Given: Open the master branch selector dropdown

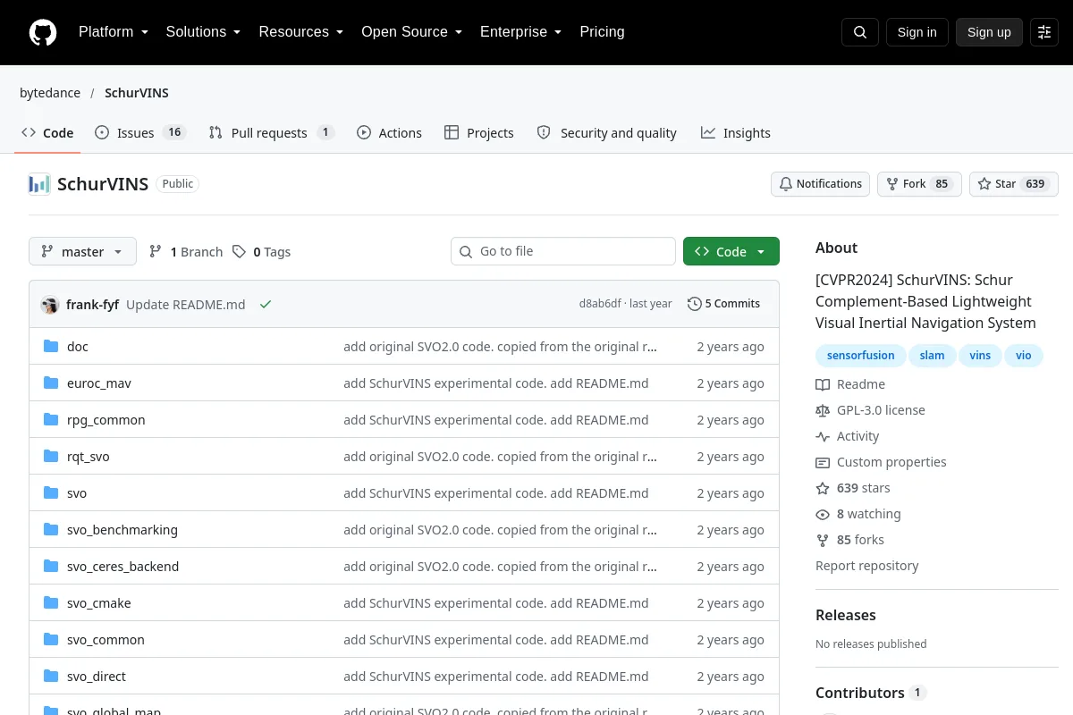Looking at the screenshot, I should click(x=82, y=252).
